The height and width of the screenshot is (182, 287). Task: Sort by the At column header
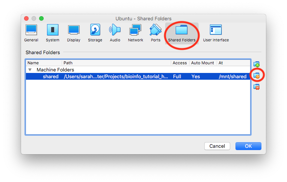click(x=233, y=63)
